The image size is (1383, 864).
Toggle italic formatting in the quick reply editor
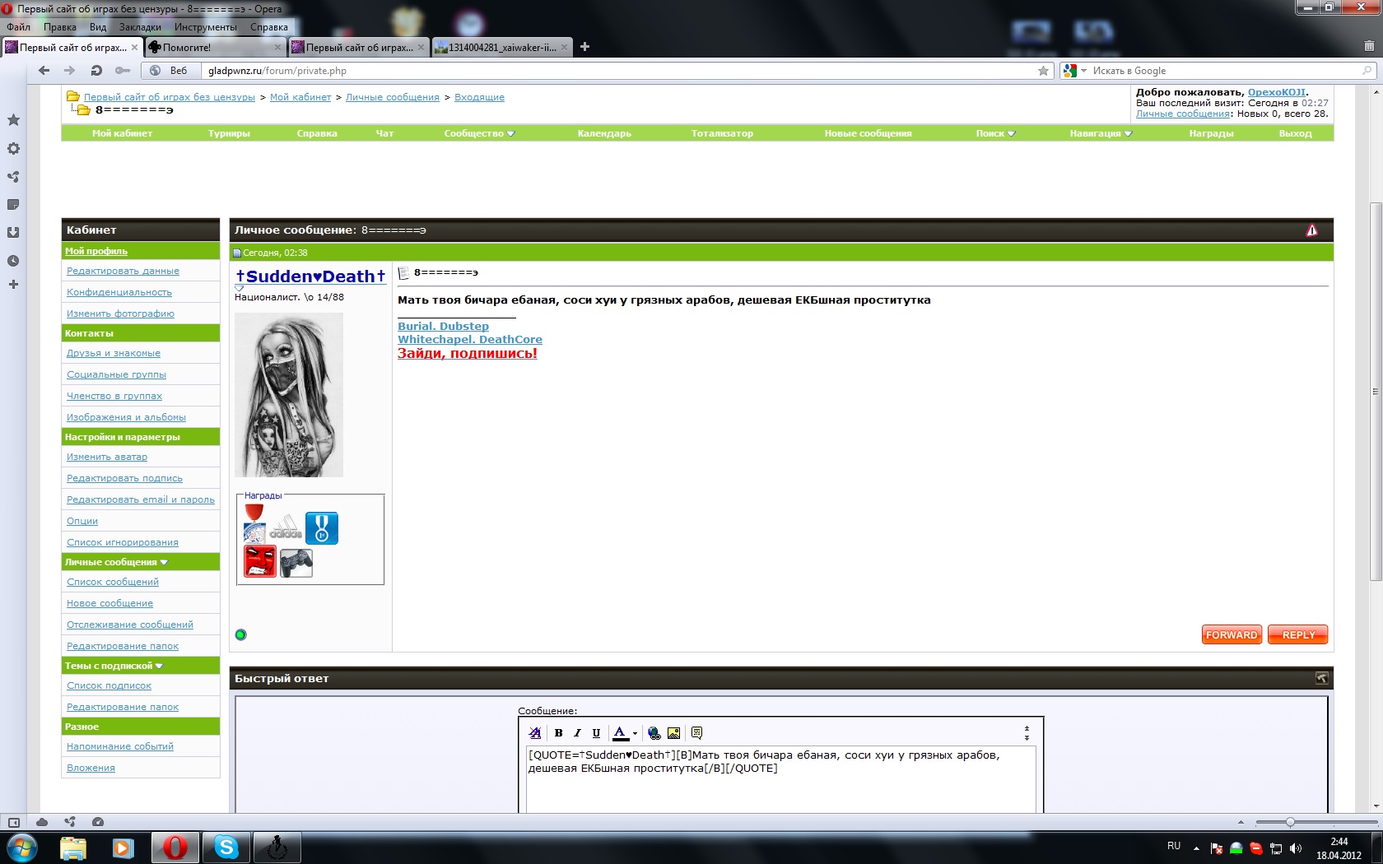coord(578,733)
